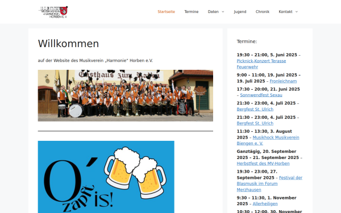Open the Allerheiligen event link

tap(265, 204)
